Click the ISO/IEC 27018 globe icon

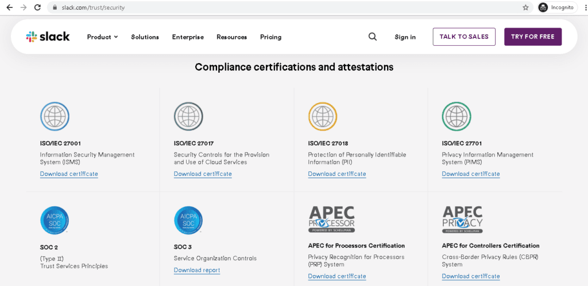(323, 116)
